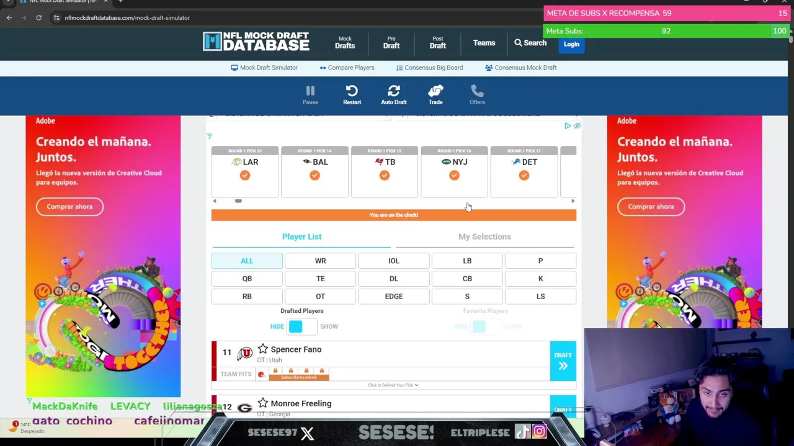The image size is (794, 446).
Task: Open Spencer Fano player name
Action: 296,349
